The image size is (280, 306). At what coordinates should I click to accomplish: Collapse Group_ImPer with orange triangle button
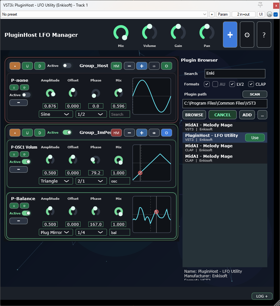[15, 133]
